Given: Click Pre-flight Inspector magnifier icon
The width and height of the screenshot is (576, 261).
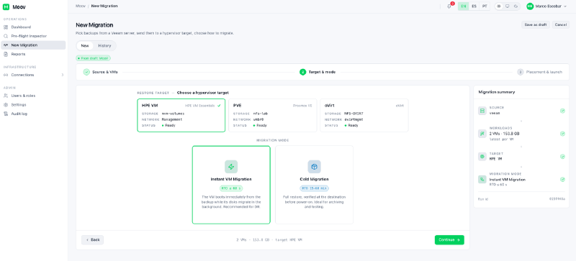Looking at the screenshot, I should (x=6, y=36).
